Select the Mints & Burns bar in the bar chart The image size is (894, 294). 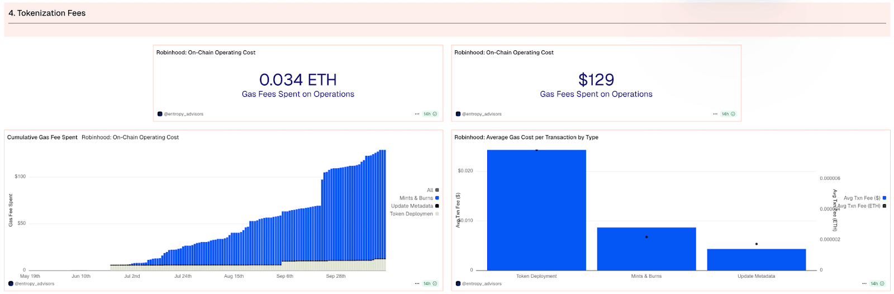coord(646,249)
